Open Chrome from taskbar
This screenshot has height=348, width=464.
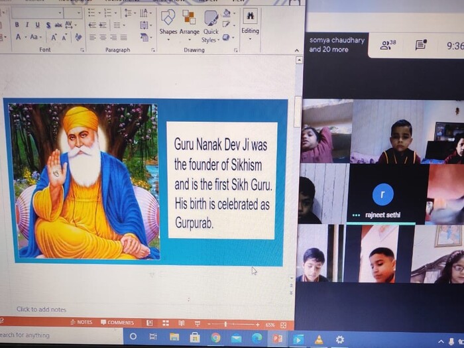(215, 337)
